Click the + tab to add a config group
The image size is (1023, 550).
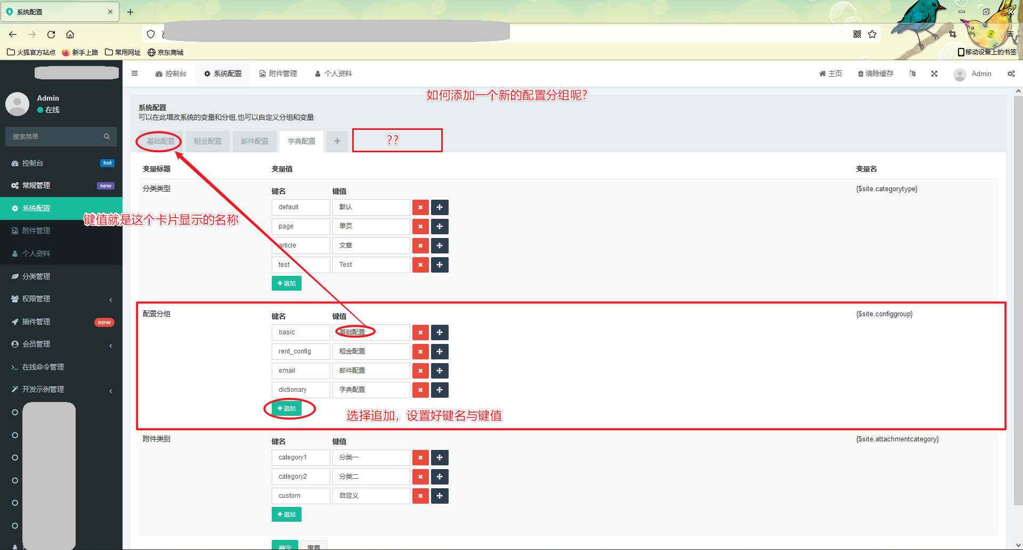[337, 141]
